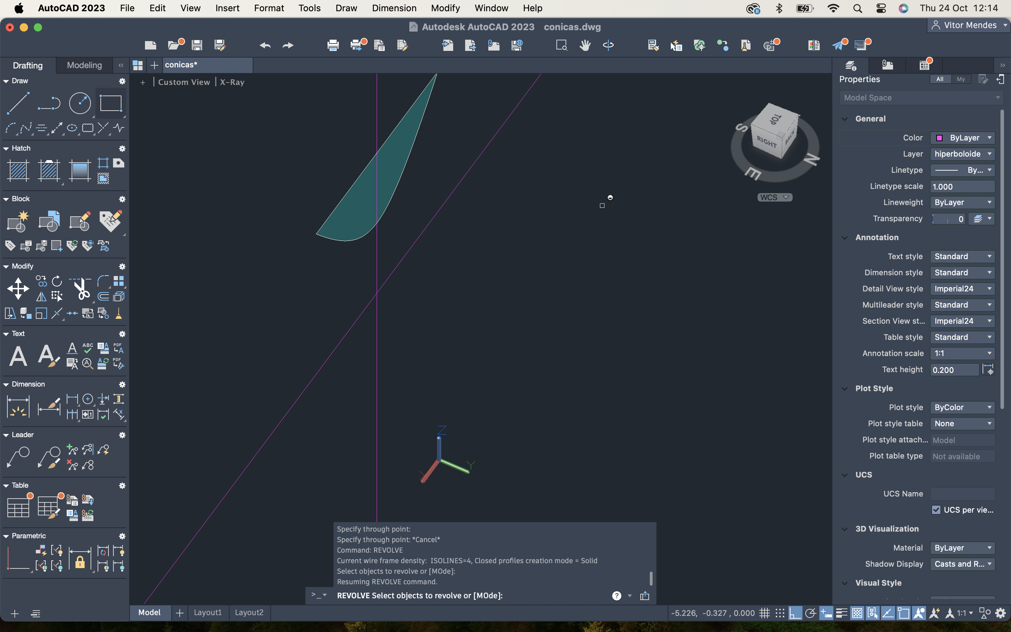The image size is (1011, 632).
Task: Click the Properties panel scrollbar
Action: coord(1002,259)
